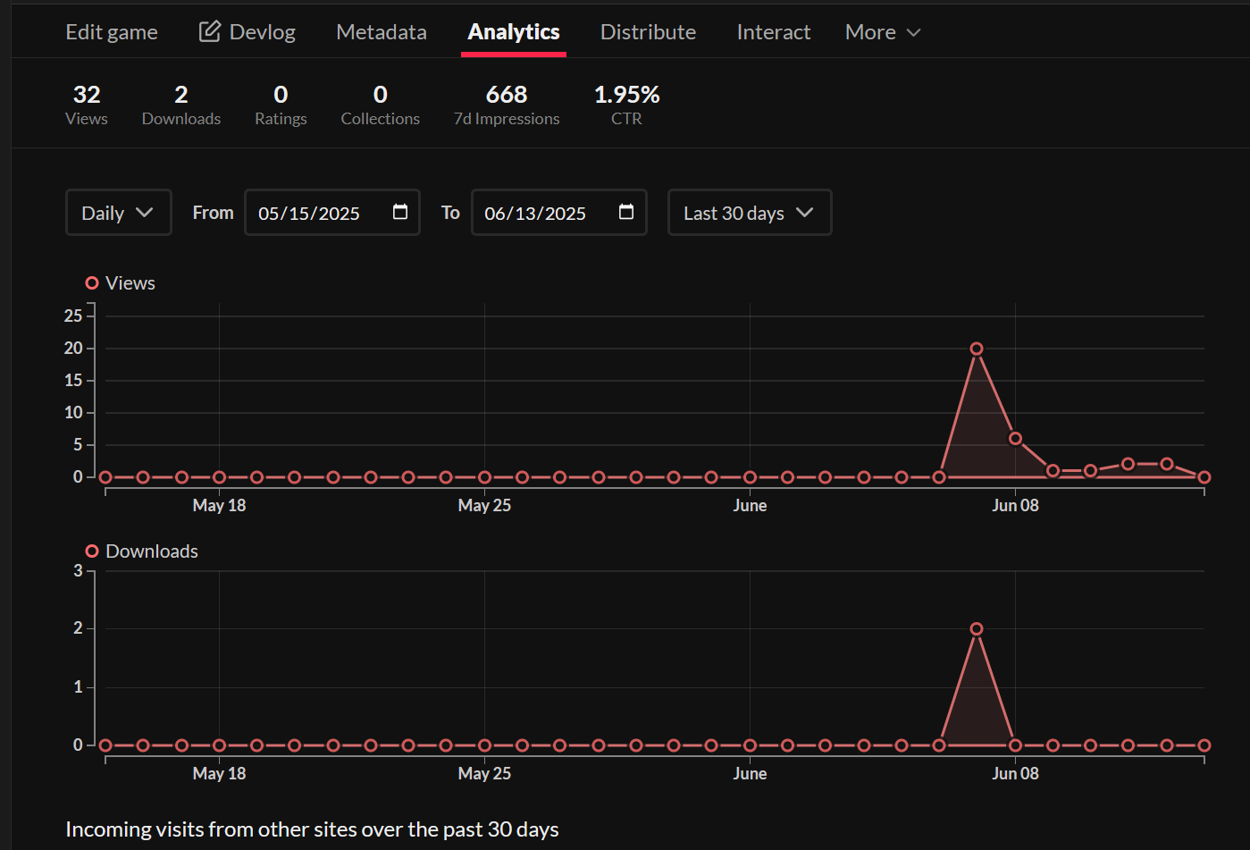Click the Downloads chart June axis label
Image resolution: width=1250 pixels, height=850 pixels.
750,773
